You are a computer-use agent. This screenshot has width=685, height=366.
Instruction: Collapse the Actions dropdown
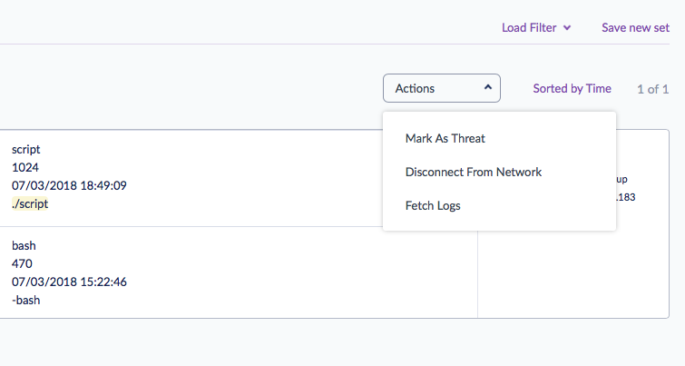(441, 89)
